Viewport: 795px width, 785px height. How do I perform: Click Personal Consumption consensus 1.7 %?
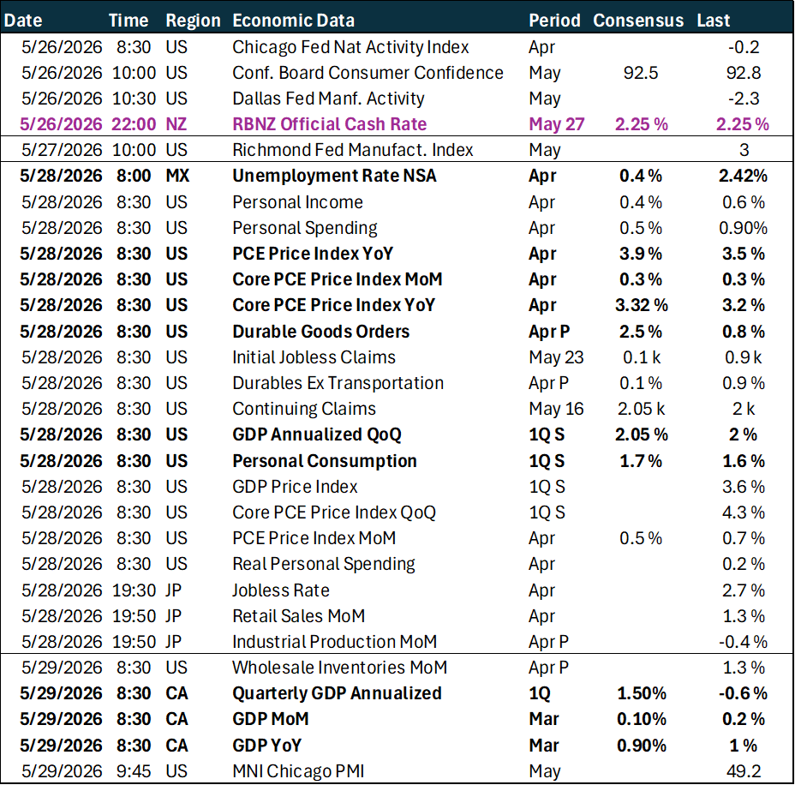(640, 461)
